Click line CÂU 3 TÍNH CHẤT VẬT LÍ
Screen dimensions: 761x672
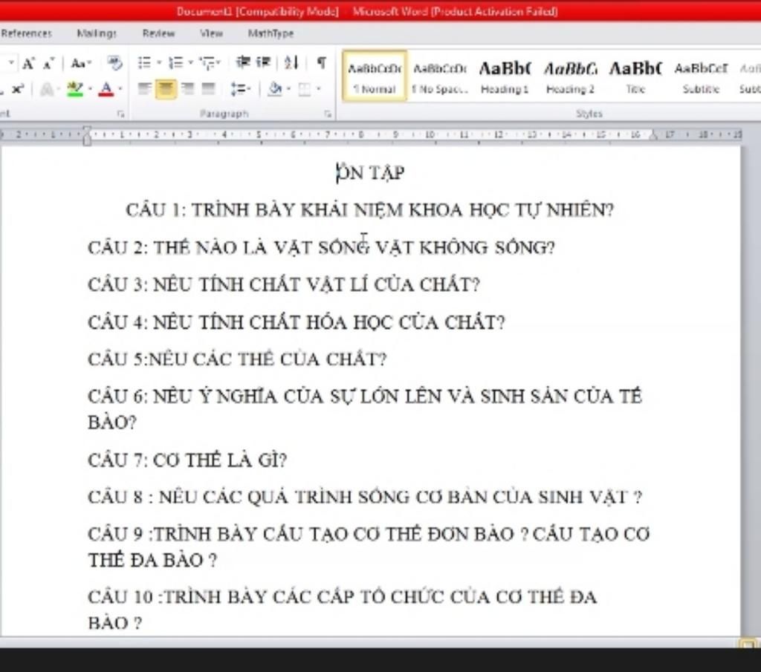coord(283,284)
